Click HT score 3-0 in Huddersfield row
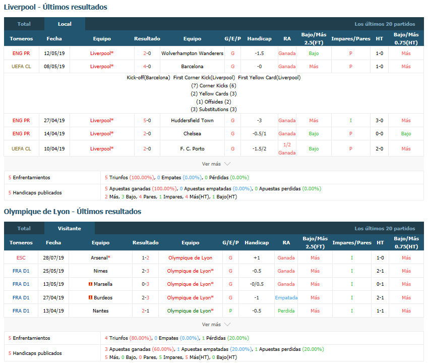The height and width of the screenshot is (363, 428). (x=379, y=120)
